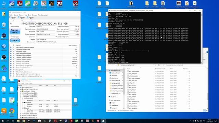Click the 36 °C temperature button
219x123 pixels.
point(15,40)
